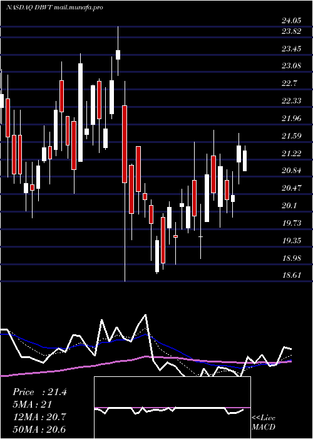Viewport: 313px width, 439px height.
Task: Click the 18.61 price axis label
Action: (x=291, y=275)
